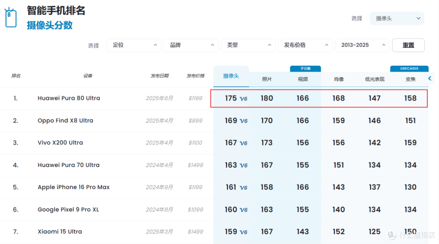Click 2024年9月 release date of iPhone 16 Pro Max

point(159,187)
